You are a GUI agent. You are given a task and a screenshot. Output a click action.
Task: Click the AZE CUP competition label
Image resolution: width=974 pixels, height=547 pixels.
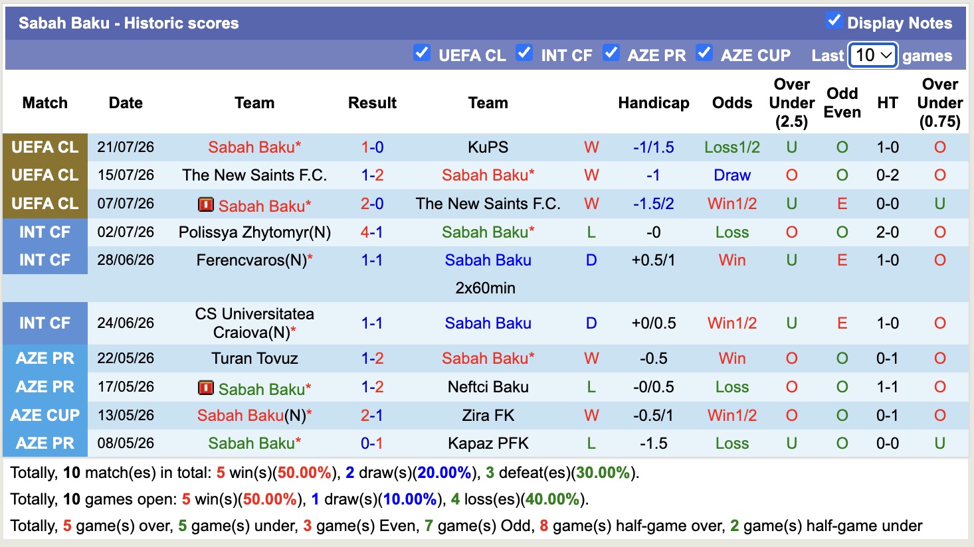pyautogui.click(x=45, y=416)
